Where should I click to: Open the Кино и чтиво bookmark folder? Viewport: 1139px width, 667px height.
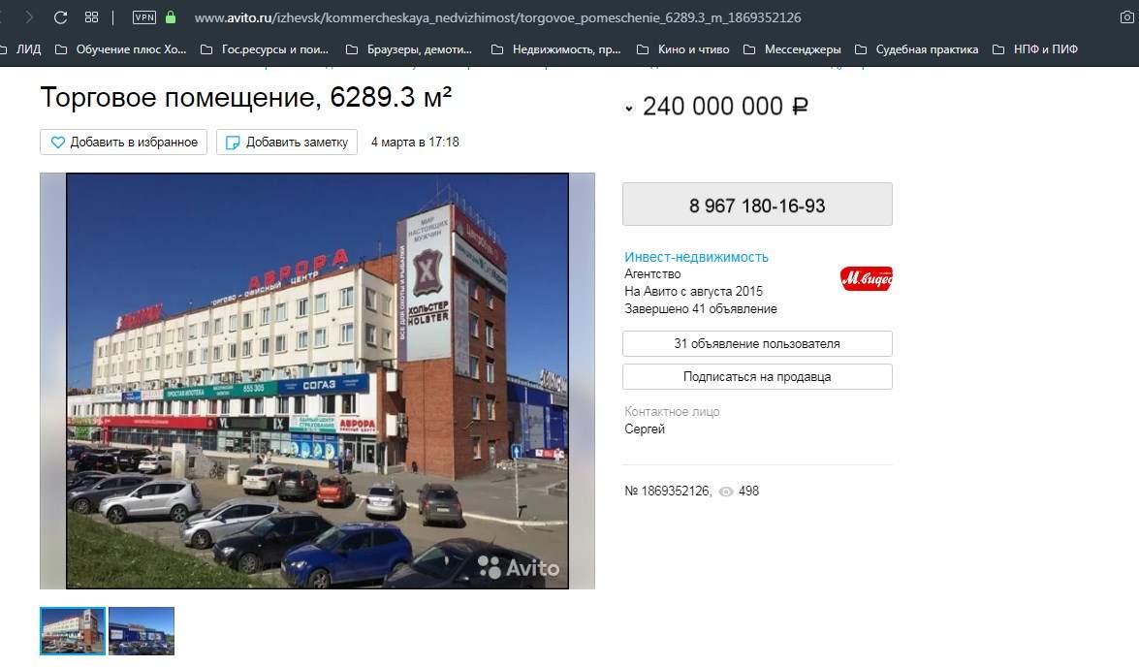[682, 49]
